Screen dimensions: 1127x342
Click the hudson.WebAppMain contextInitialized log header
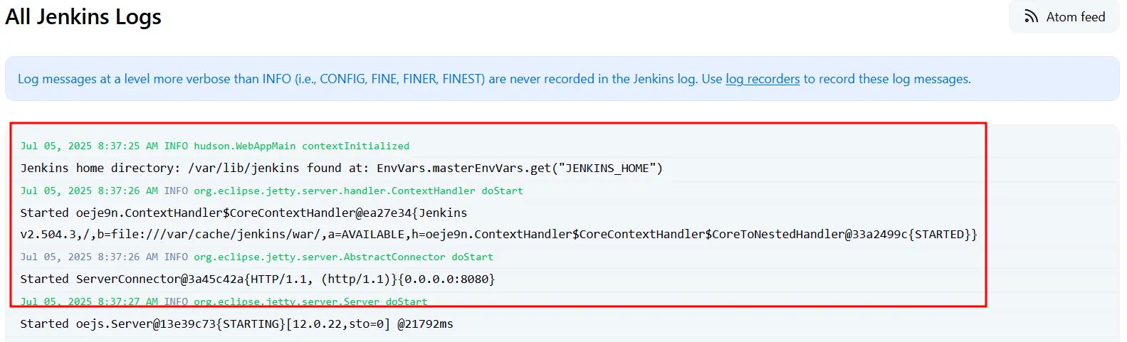pyautogui.click(x=215, y=146)
